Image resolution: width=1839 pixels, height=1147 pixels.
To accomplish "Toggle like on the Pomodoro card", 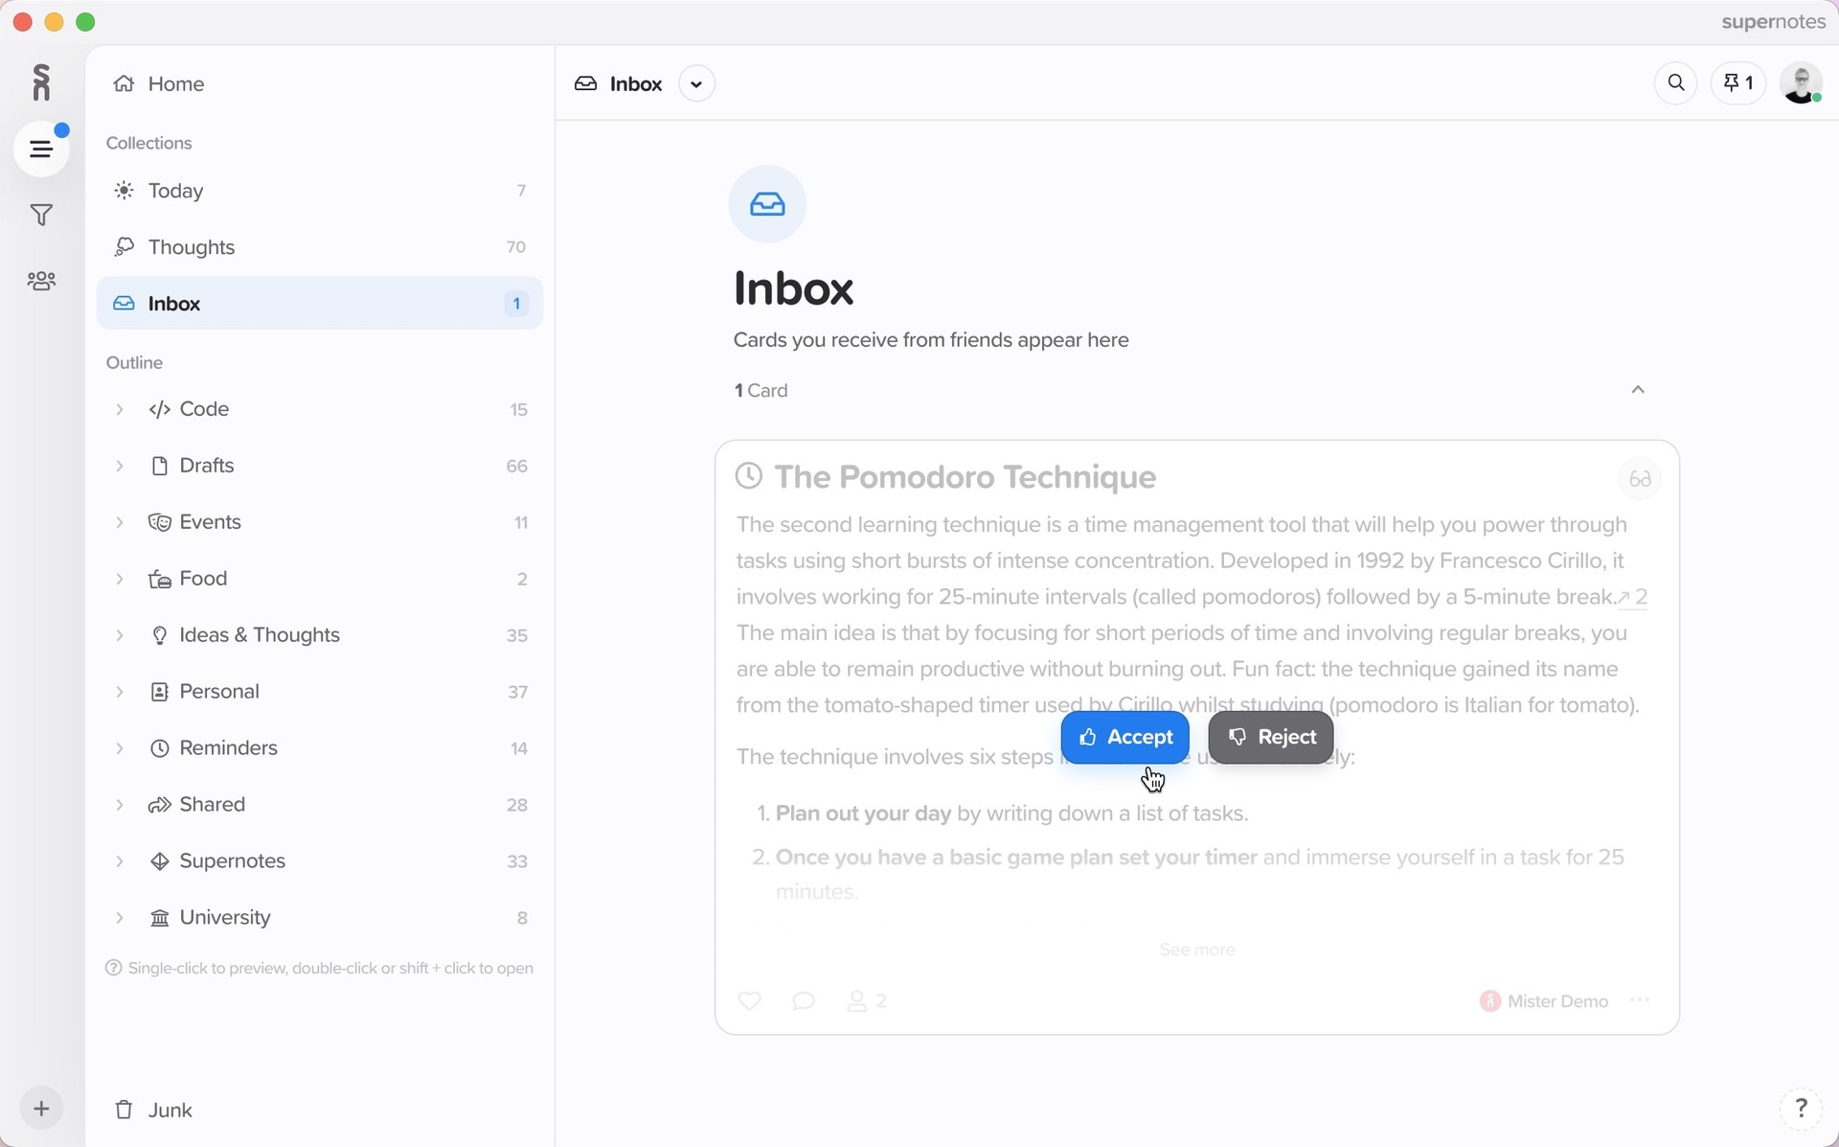I will tap(750, 1000).
